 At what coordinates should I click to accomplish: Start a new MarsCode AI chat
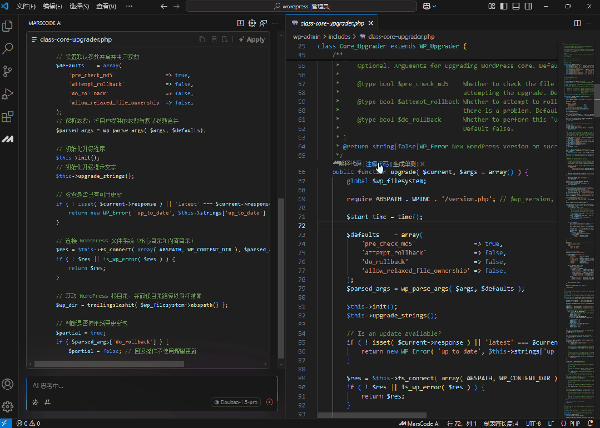240,23
